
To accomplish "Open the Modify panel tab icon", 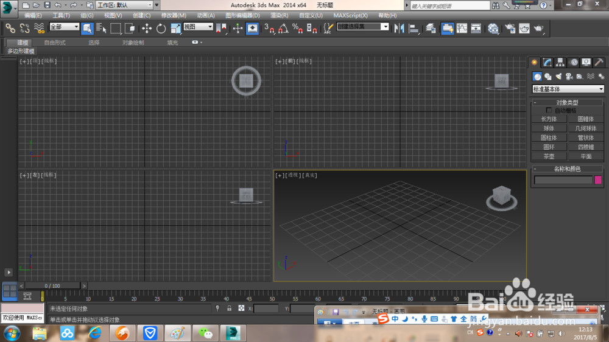I will 547,62.
